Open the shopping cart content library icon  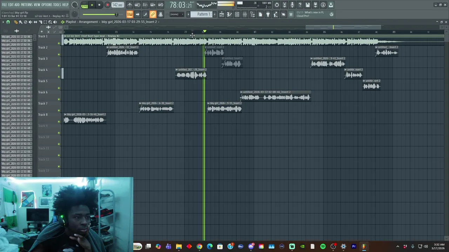pos(291,14)
